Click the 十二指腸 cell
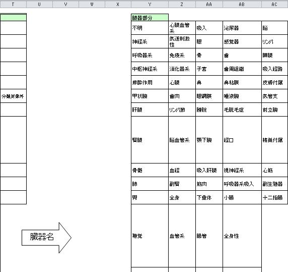288x272 pixels. tap(275, 197)
